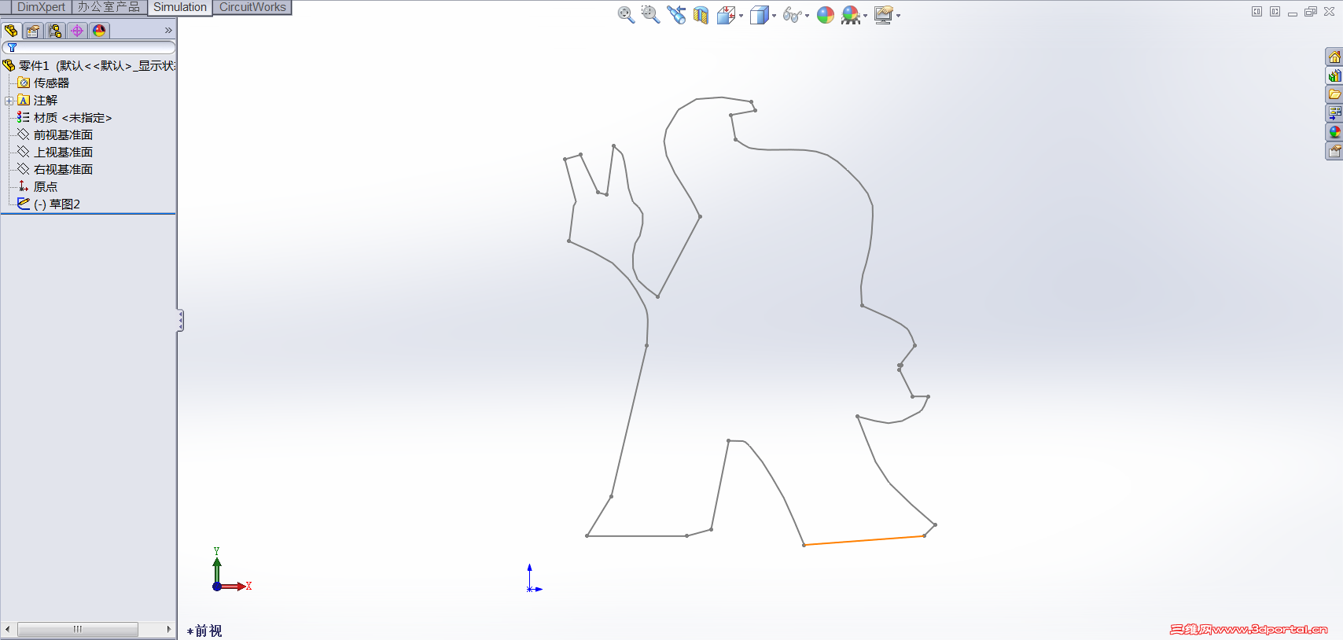
Task: Click the Apply Scene icon
Action: (850, 15)
